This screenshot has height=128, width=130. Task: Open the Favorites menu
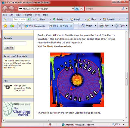(28, 15)
